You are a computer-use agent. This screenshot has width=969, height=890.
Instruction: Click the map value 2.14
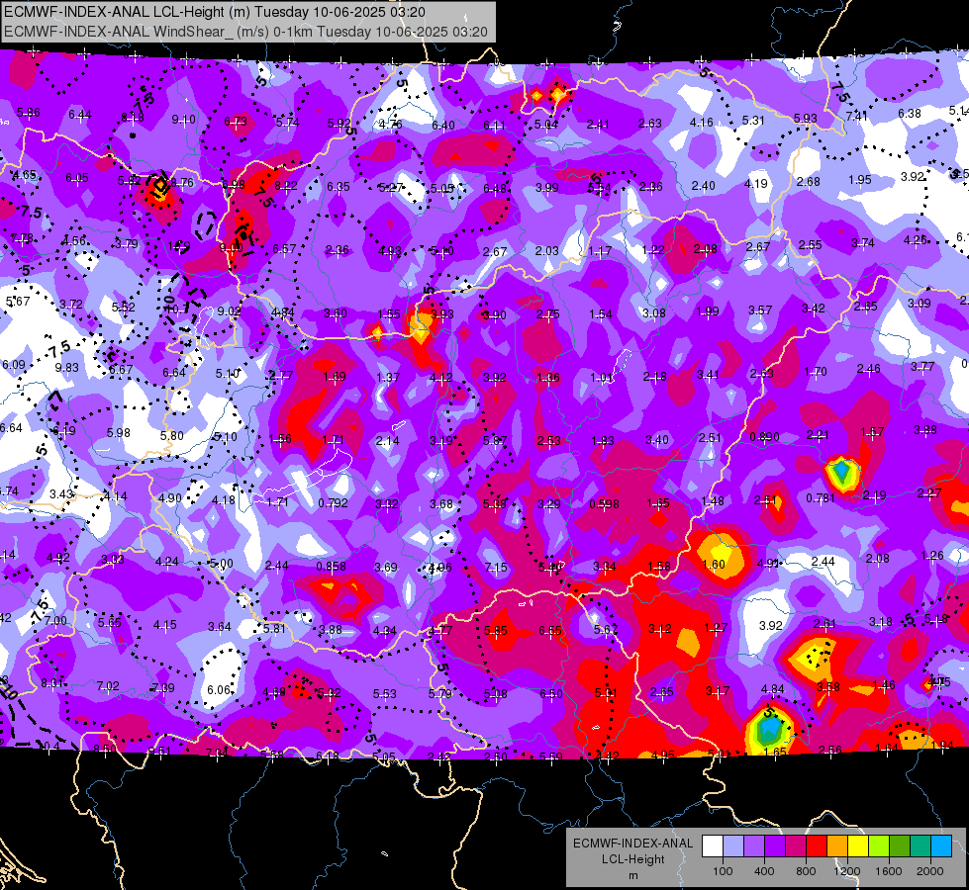[x=387, y=440]
